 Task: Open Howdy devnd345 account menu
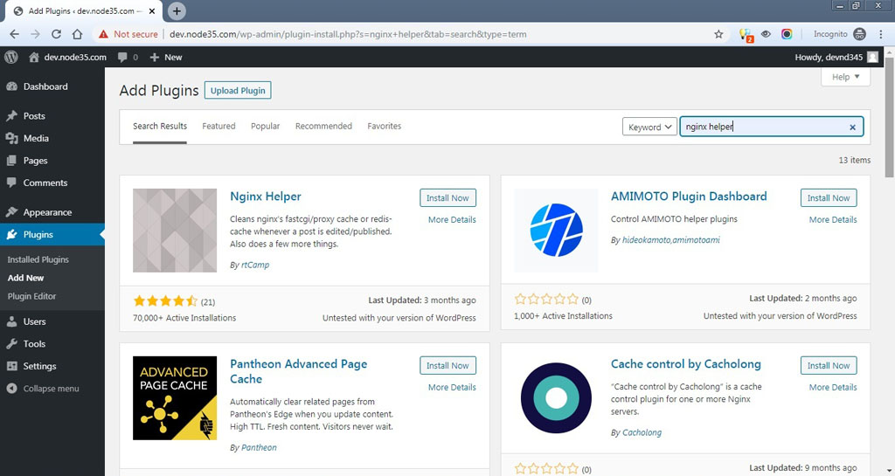click(x=836, y=57)
